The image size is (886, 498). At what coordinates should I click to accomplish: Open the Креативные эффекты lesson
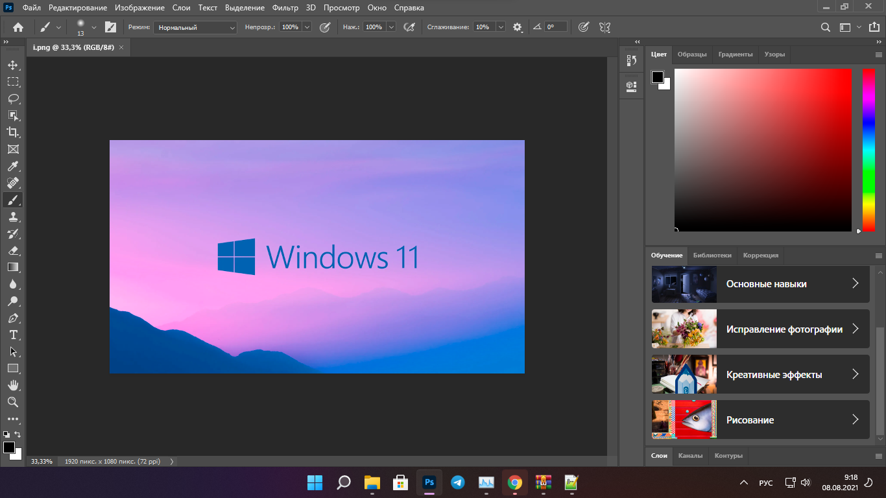coord(760,375)
